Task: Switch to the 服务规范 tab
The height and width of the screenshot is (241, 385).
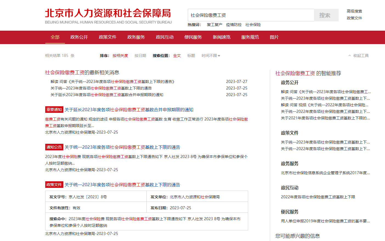Action: tap(250, 37)
